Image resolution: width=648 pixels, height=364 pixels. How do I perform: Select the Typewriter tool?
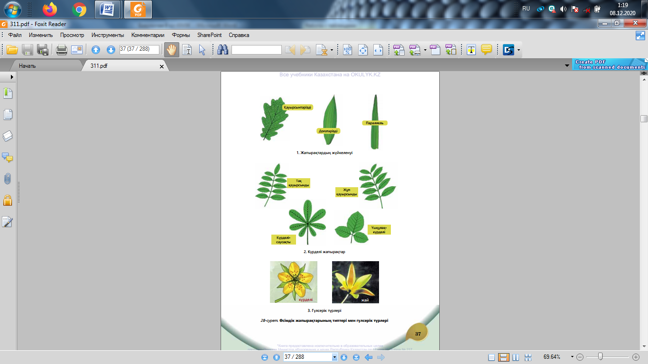point(471,49)
